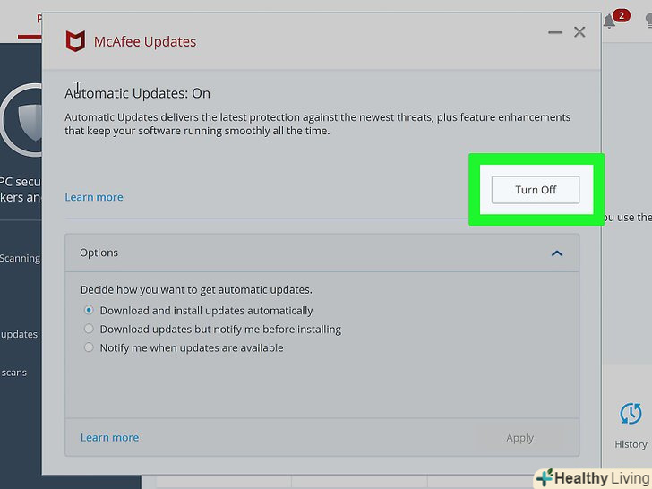Open the Learn more link under Automatic Updates
Viewport: 652px width, 489px height.
[94, 197]
